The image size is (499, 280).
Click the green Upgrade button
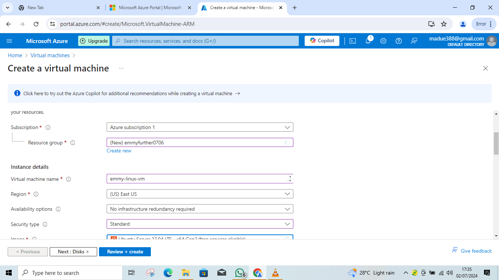tap(94, 41)
